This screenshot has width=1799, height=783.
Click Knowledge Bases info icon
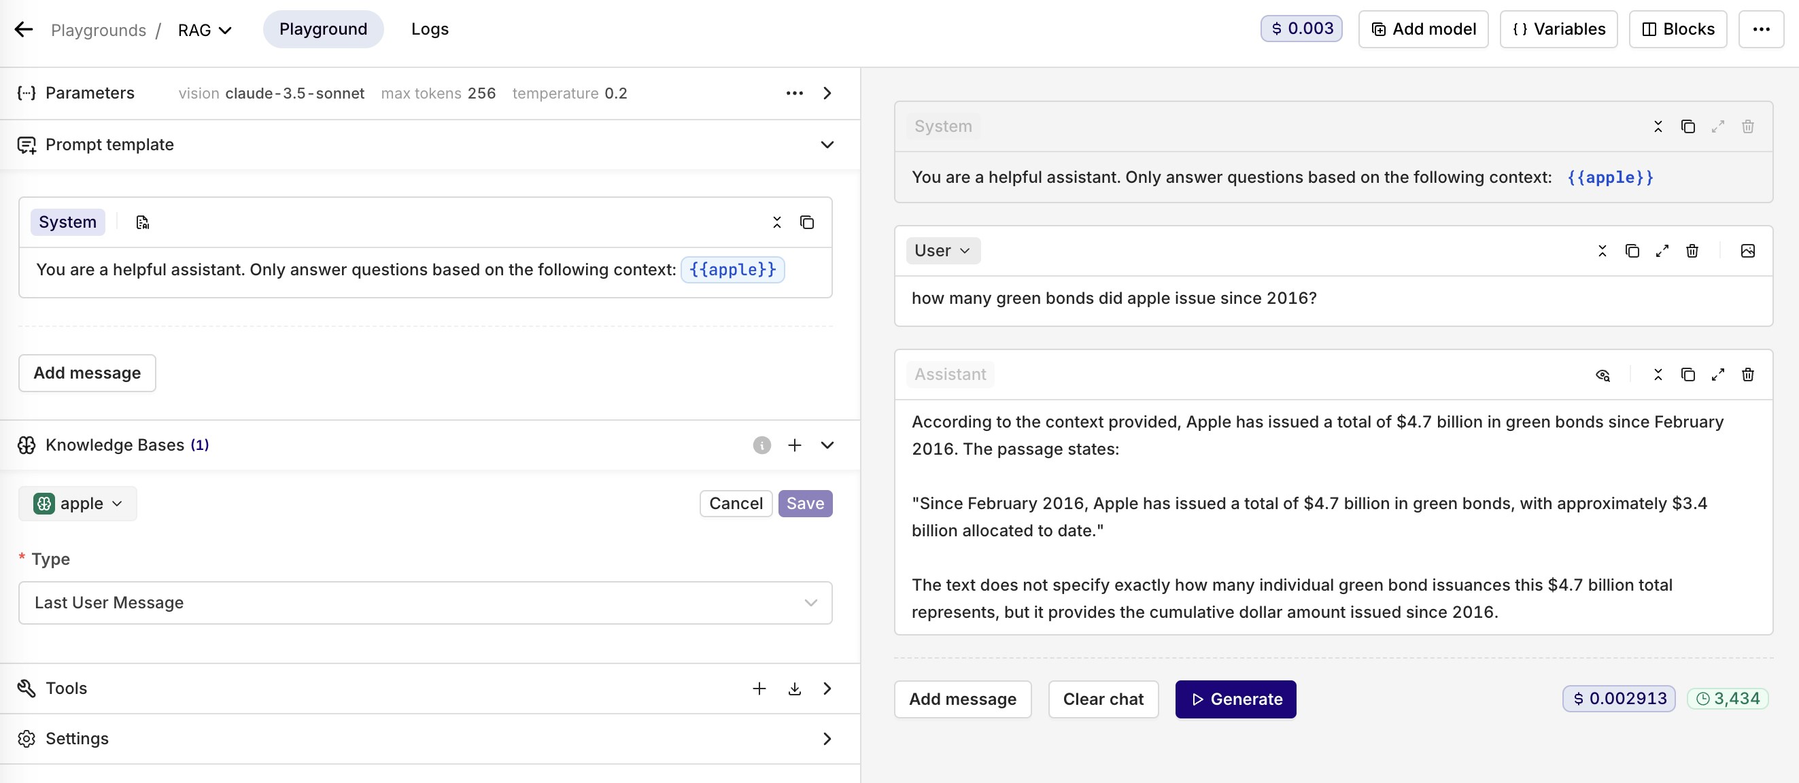pyautogui.click(x=761, y=445)
